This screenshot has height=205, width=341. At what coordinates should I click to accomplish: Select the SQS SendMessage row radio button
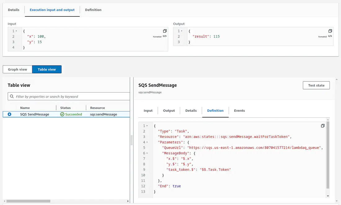point(9,114)
